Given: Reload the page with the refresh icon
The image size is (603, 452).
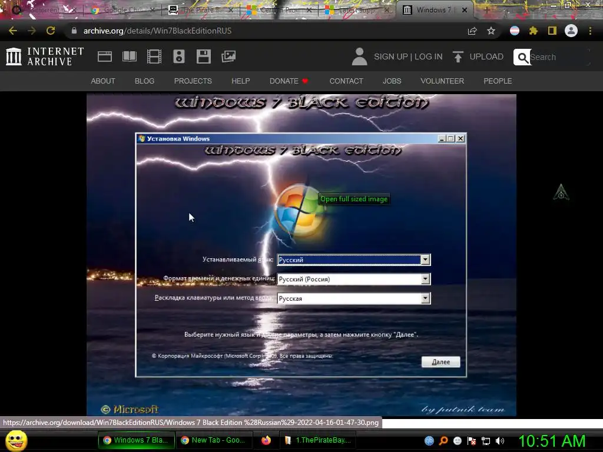Looking at the screenshot, I should coord(51,31).
